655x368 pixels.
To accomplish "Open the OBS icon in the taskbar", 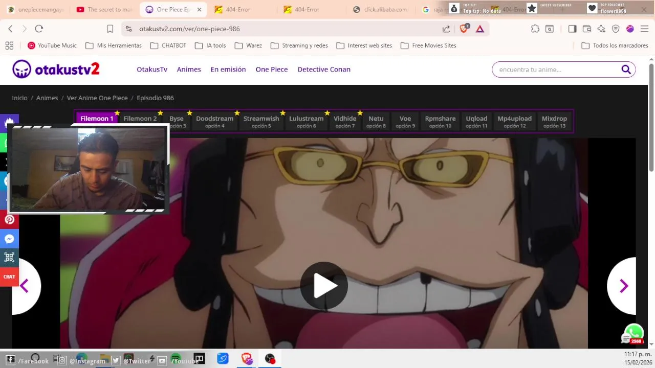I will 270,359.
